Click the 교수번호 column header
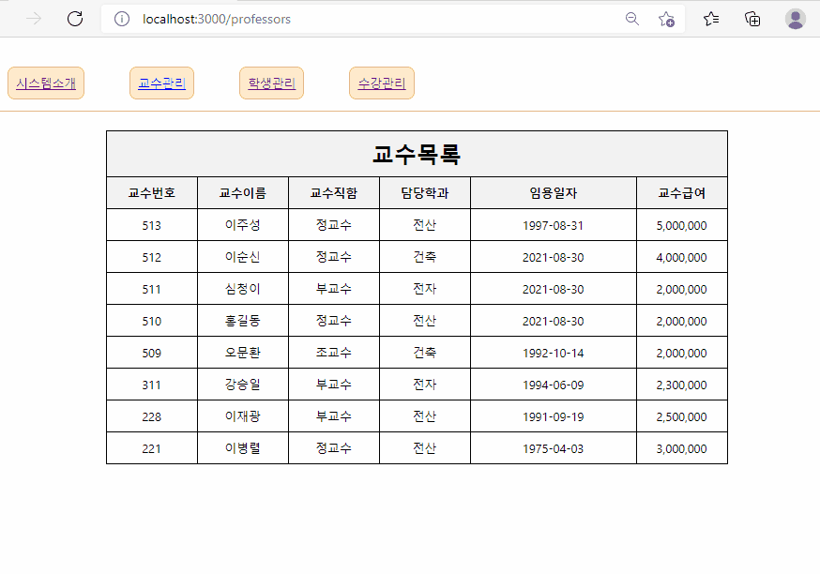Image resolution: width=820 pixels, height=574 pixels. pyautogui.click(x=152, y=193)
